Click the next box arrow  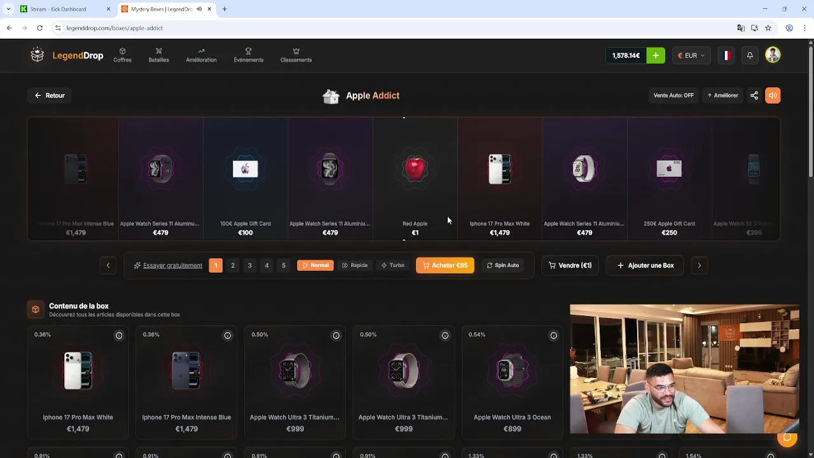(x=700, y=265)
